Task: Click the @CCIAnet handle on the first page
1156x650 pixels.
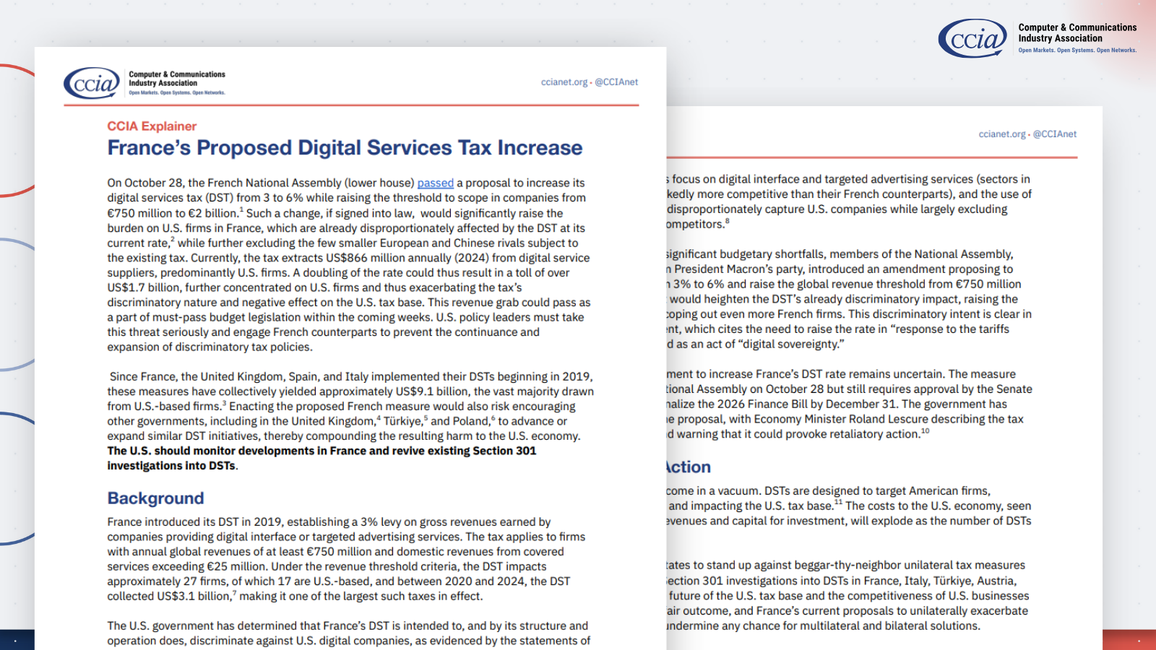Action: click(616, 82)
